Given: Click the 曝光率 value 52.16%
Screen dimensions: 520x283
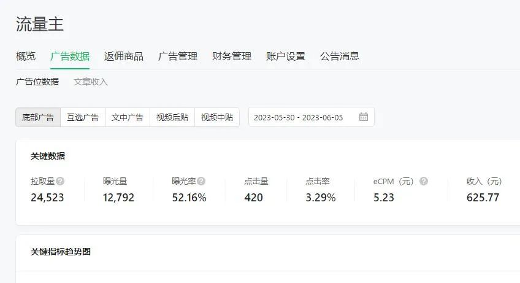Looking at the screenshot, I should (x=189, y=198).
